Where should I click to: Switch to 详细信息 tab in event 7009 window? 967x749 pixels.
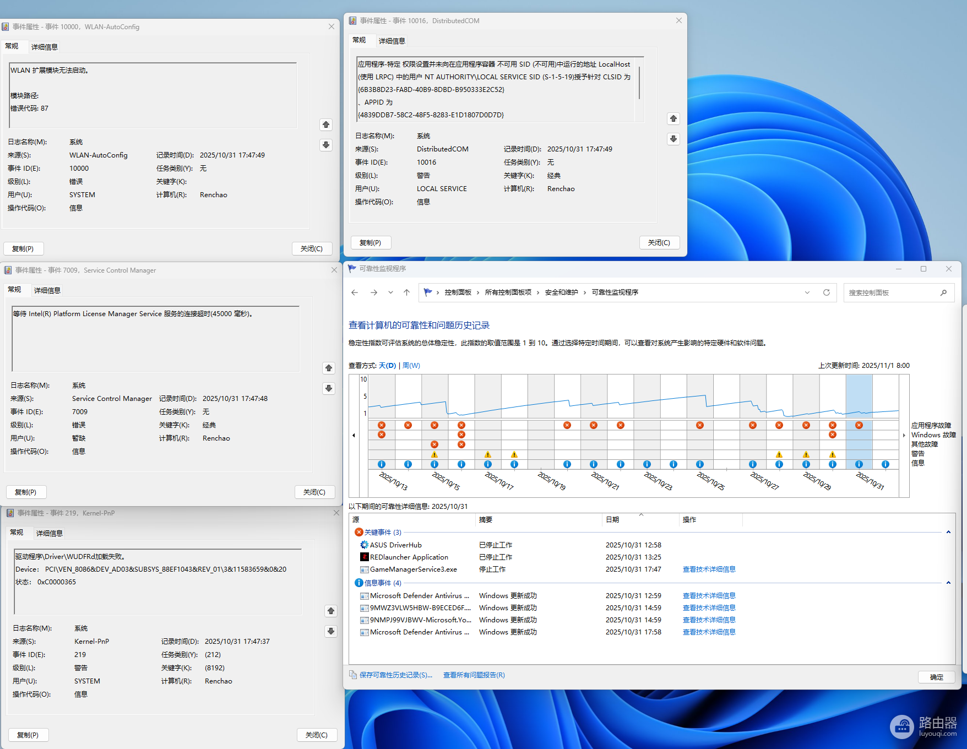[47, 290]
